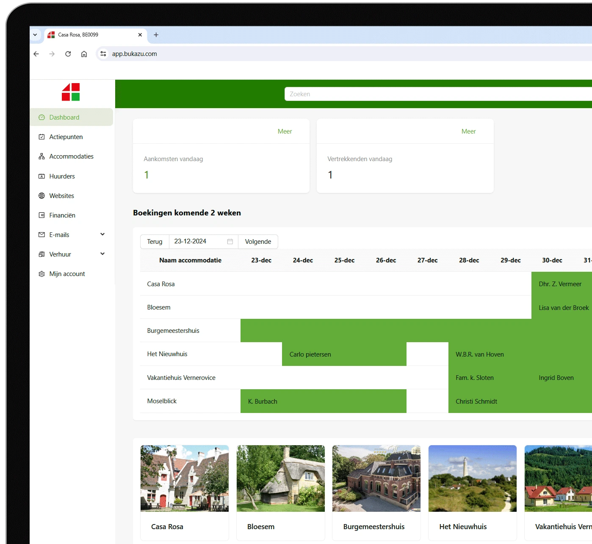Open Lisa van der Broek booking
592x544 pixels.
click(562, 307)
